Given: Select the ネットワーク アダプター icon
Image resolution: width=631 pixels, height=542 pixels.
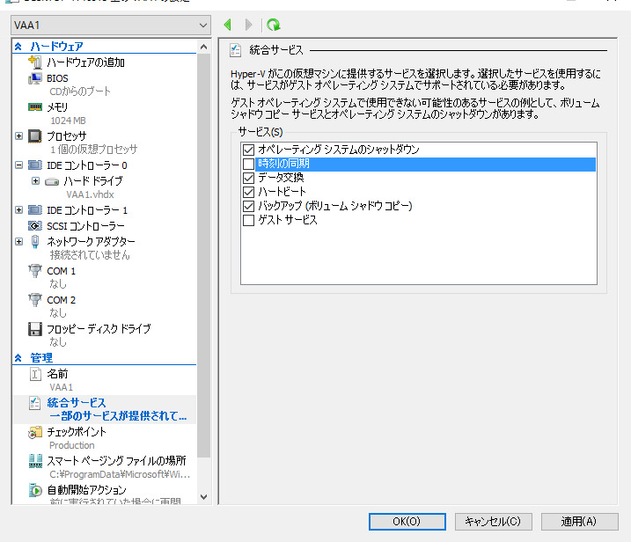Looking at the screenshot, I should (x=35, y=241).
